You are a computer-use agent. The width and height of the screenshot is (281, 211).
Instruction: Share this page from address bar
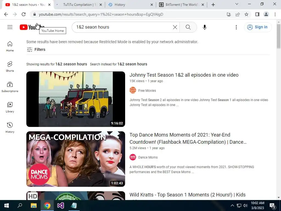tap(238, 14)
